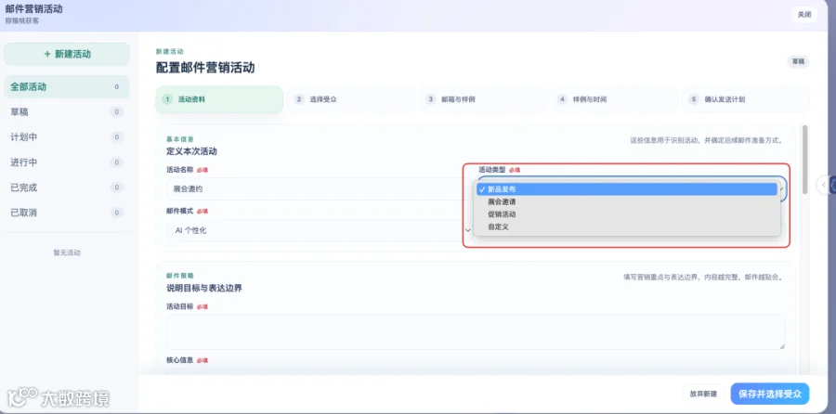Choose 自定义 in the activity type list
Viewport: 836px width, 414px height.
click(626, 226)
